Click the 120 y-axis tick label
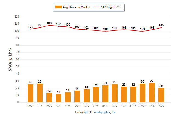The image size is (177, 119). click(16, 17)
